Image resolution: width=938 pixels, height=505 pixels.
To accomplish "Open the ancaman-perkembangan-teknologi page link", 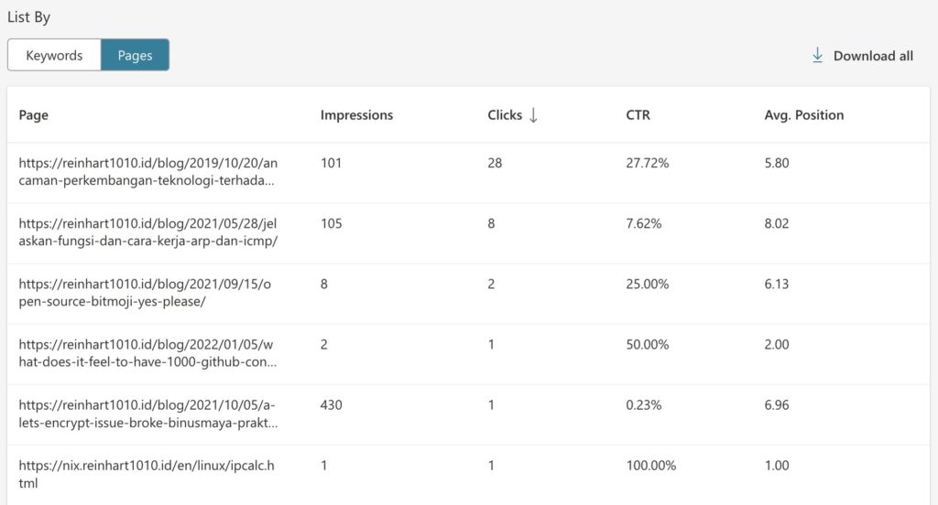I will (147, 172).
